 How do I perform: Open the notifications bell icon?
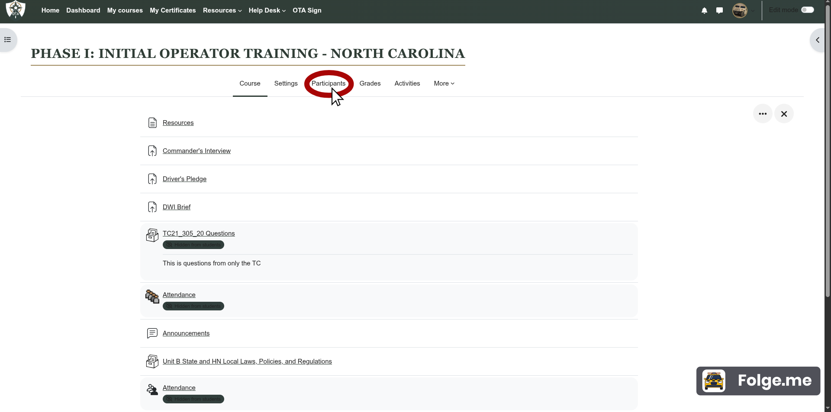tap(704, 10)
